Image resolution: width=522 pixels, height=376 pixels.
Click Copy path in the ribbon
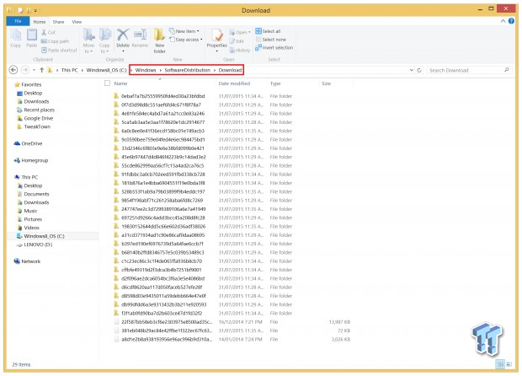click(56, 41)
